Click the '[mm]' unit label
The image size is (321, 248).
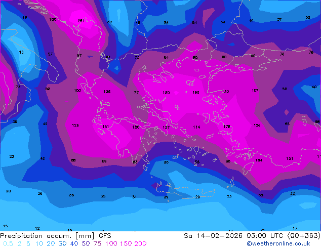click(x=85, y=236)
